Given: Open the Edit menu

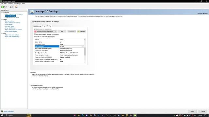Looking at the screenshot, I should click(x=5, y=4).
